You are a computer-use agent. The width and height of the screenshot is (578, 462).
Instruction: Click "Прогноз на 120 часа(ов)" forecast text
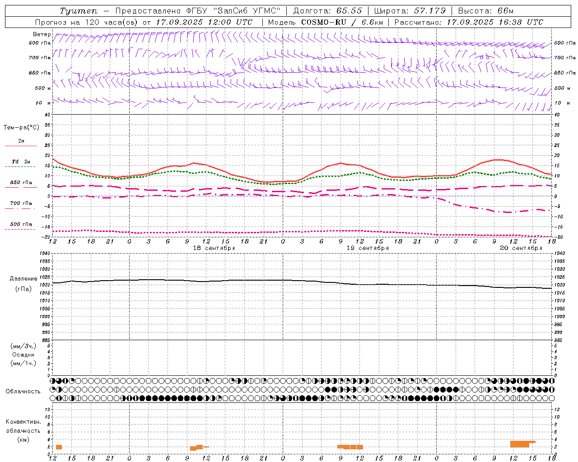coord(87,22)
